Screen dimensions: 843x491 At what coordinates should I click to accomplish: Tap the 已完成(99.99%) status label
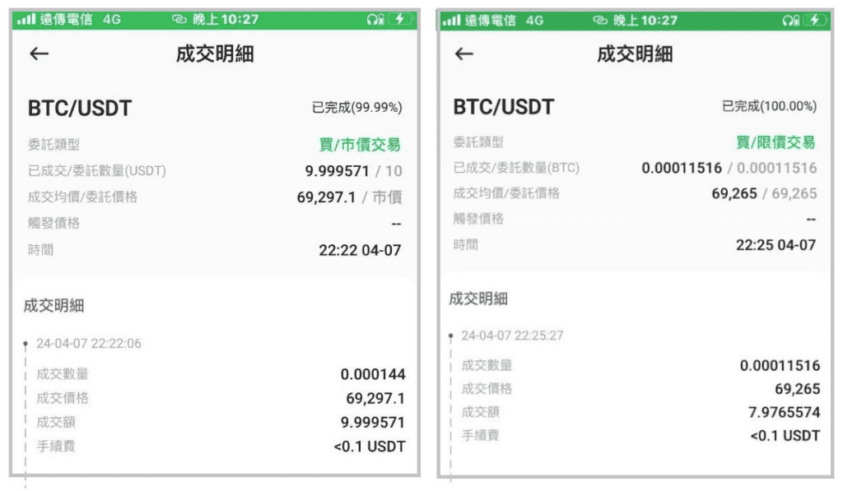(x=357, y=108)
